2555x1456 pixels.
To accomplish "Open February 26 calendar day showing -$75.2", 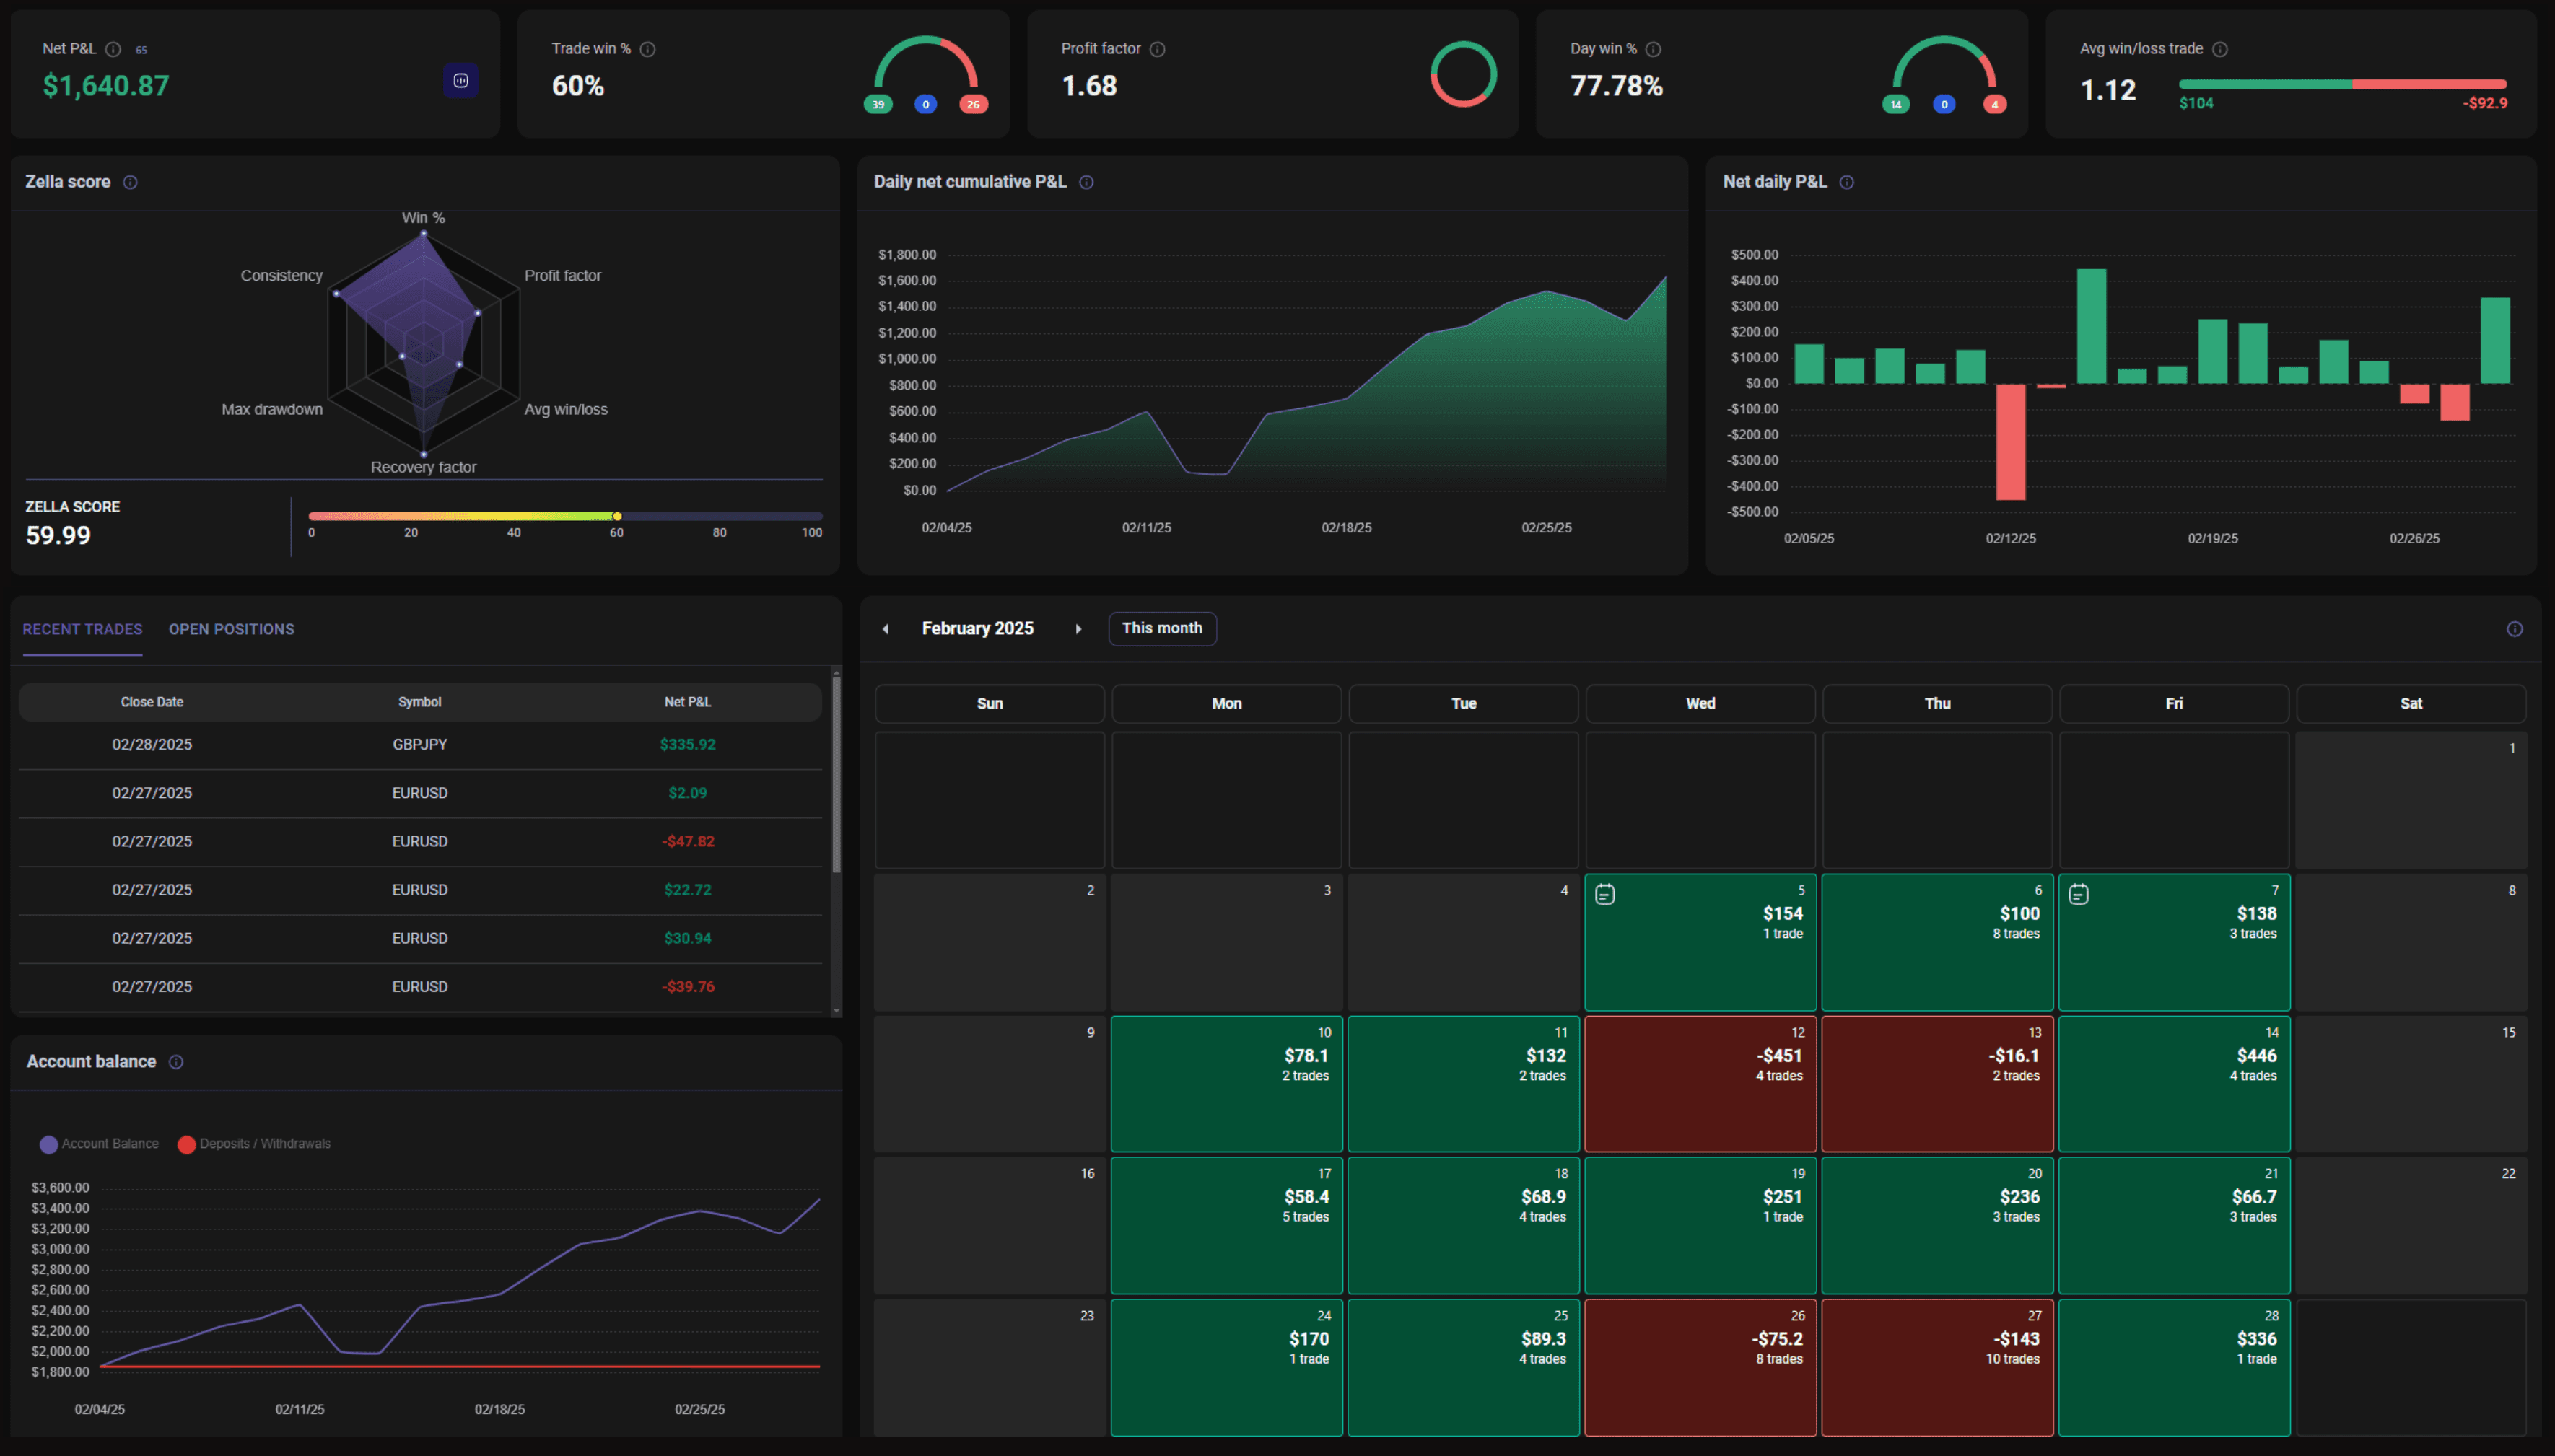I will click(x=1700, y=1367).
